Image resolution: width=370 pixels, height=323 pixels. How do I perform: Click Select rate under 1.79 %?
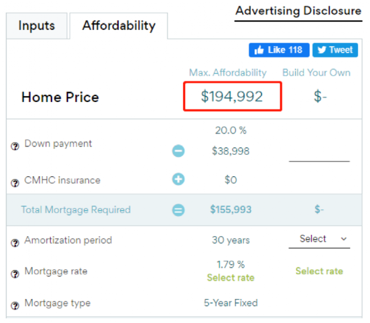tap(230, 278)
